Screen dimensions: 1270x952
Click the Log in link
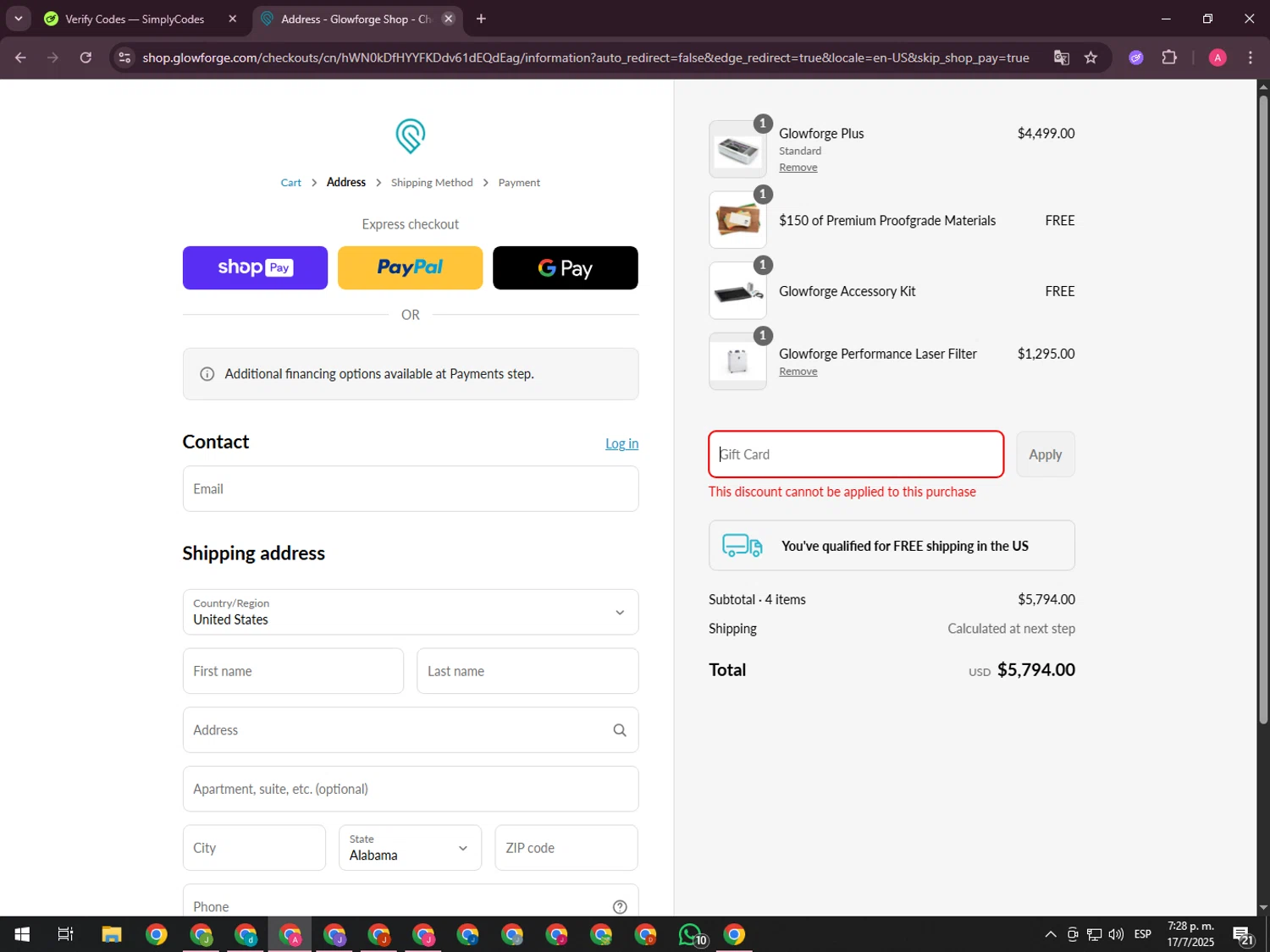[621, 443]
